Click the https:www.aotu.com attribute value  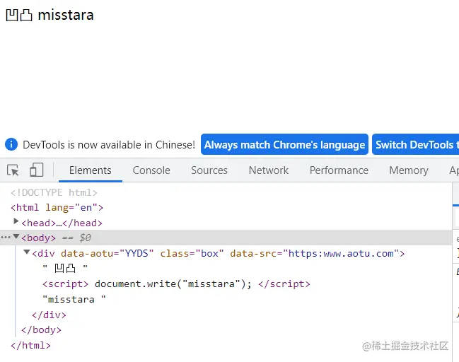pyautogui.click(x=341, y=253)
